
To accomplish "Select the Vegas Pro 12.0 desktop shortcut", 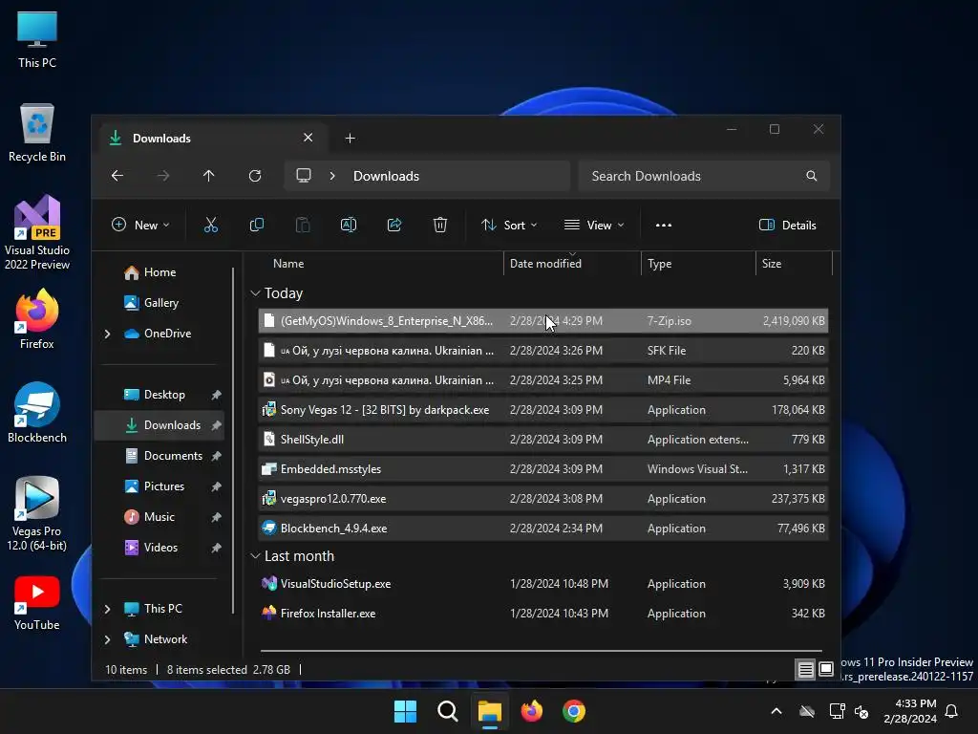I will (37, 513).
